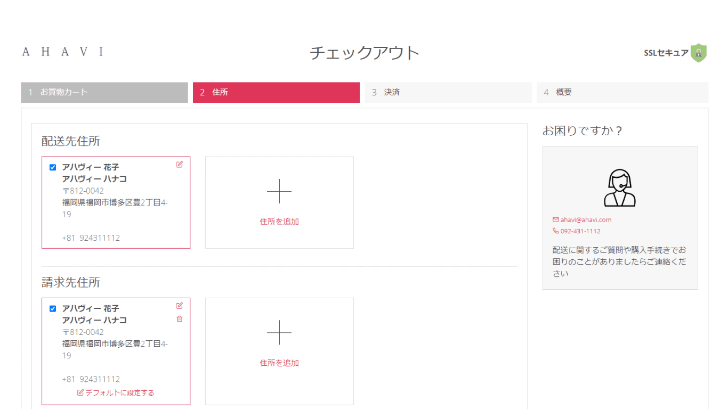Viewport: 728px width, 409px height.
Task: Open the AHAVI logo homepage
Action: click(63, 52)
